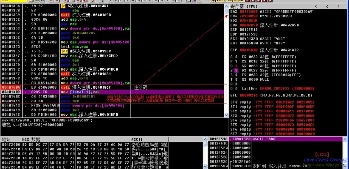This screenshot has height=169, width=349.
Task: Select 'call 深入注册.00401A61' instruction
Action: (85, 74)
